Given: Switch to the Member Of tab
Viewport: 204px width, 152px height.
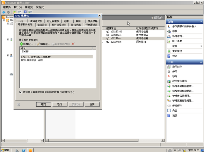Looking at the screenshot, I should click(x=92, y=21).
